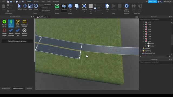
Task: Undock the Properties panel
Action: tap(170, 59)
